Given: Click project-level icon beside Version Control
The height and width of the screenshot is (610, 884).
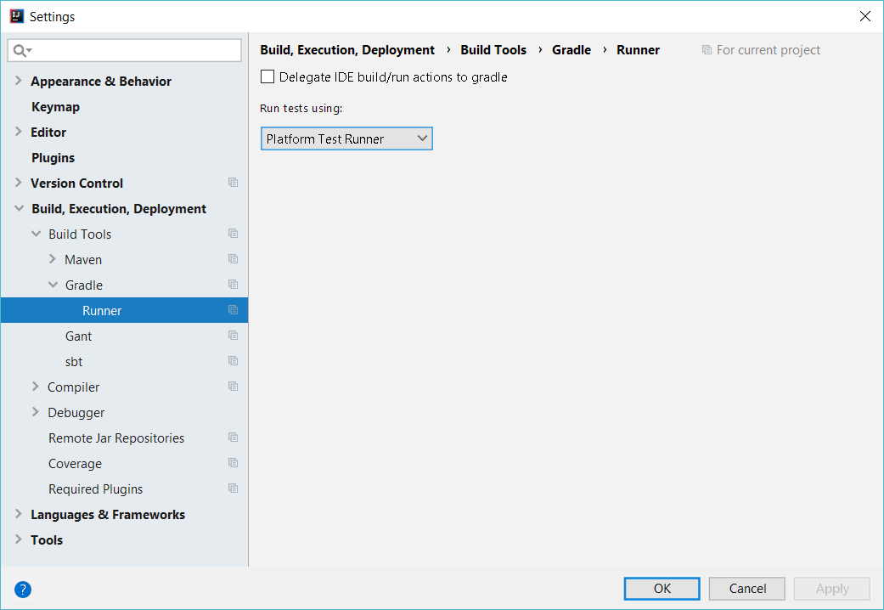Looking at the screenshot, I should pos(233,183).
